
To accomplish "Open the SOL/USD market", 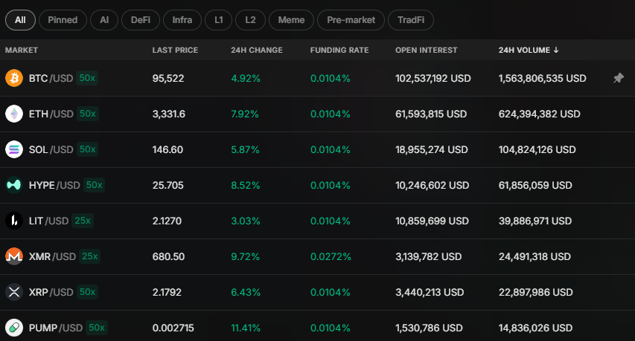I will click(x=317, y=149).
